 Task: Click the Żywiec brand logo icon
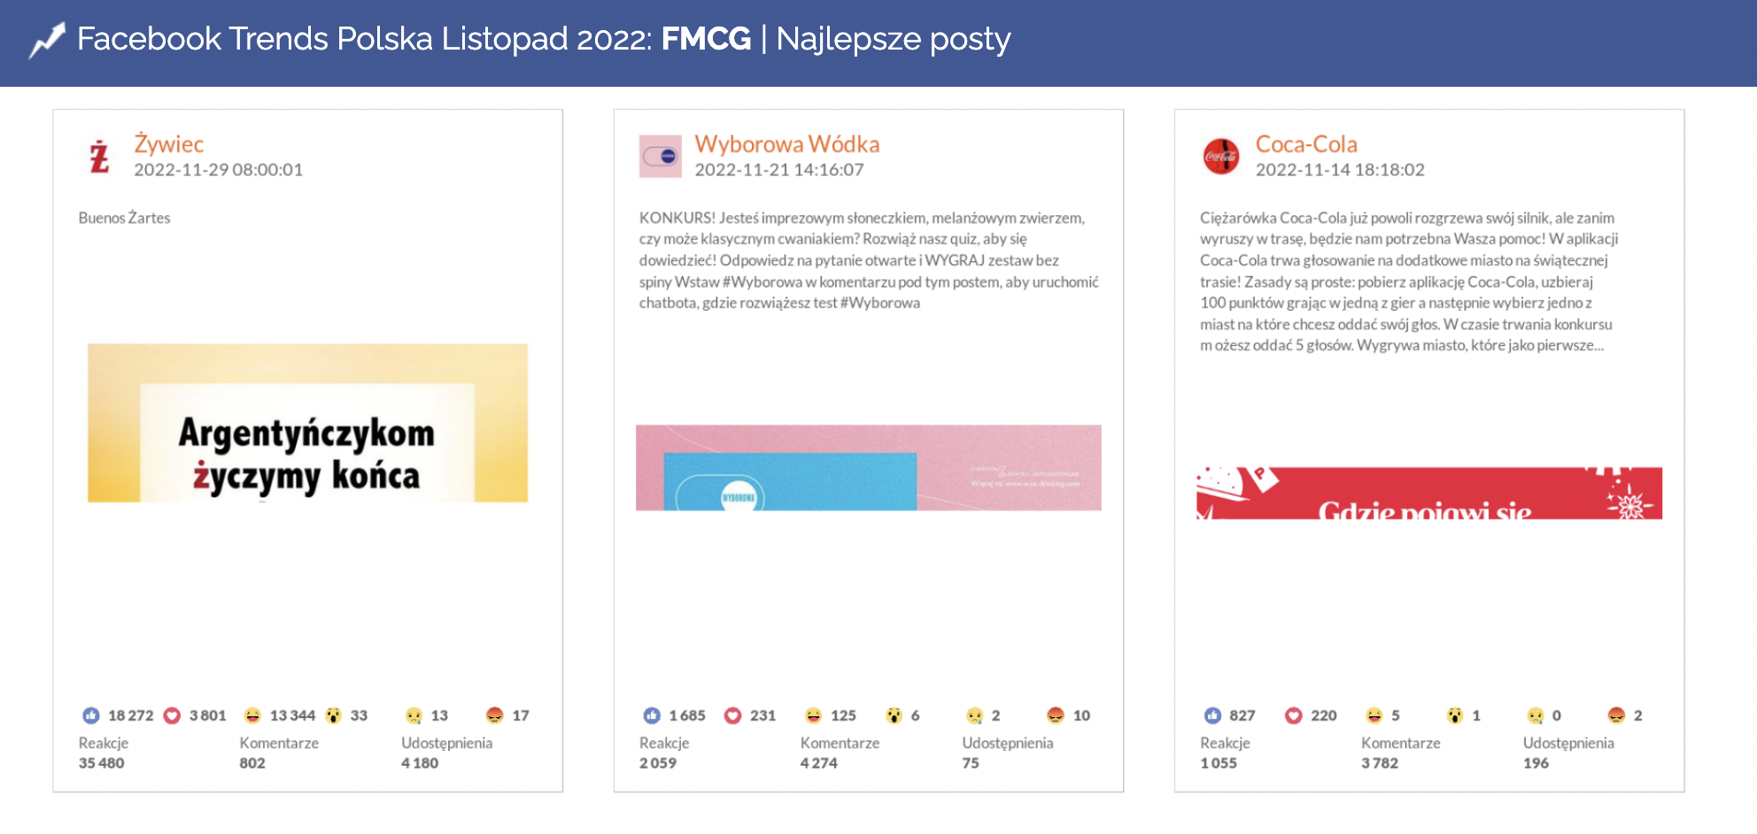pos(99,157)
